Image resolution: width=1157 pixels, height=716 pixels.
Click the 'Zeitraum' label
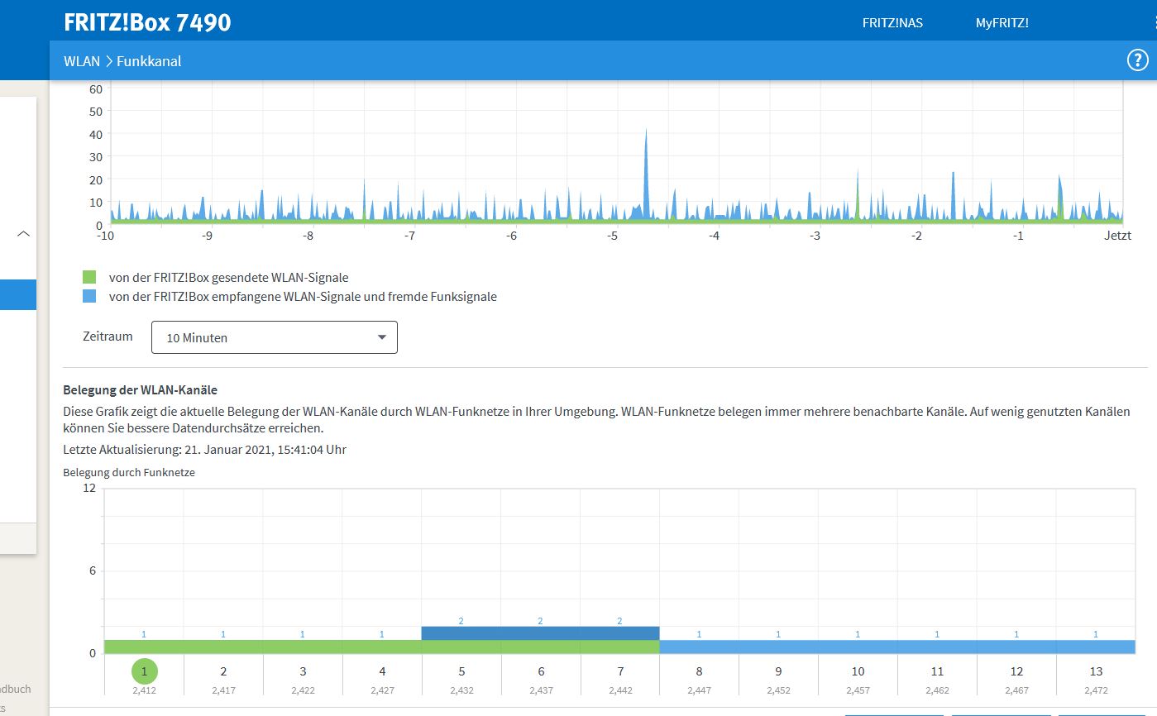tap(108, 337)
